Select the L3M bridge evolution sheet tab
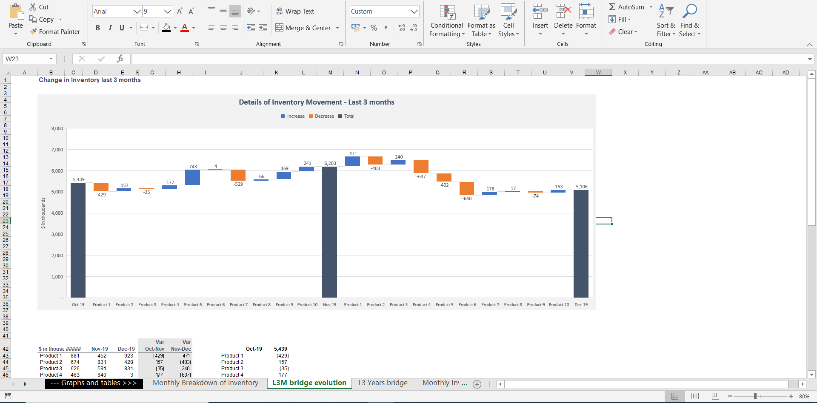Viewport: 817px width, 403px height. 309,383
